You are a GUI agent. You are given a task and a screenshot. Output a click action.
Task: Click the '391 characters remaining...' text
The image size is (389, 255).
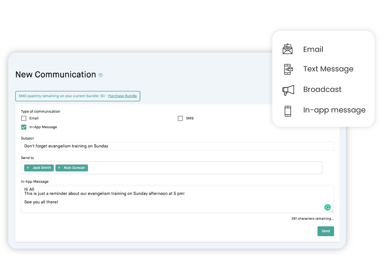coord(313,219)
